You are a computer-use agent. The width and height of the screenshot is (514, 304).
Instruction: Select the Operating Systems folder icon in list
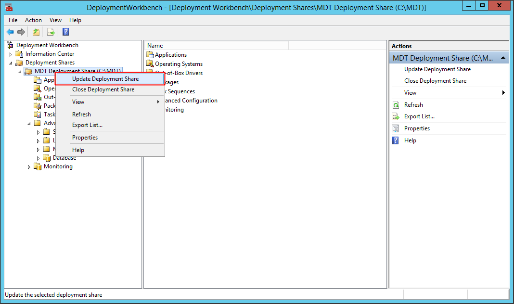(x=150, y=64)
